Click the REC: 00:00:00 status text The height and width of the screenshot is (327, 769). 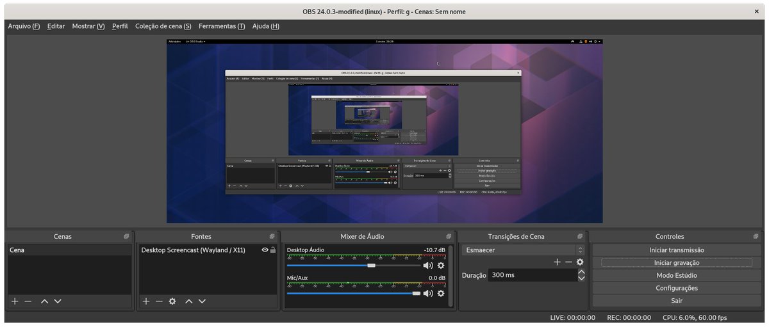click(x=629, y=317)
